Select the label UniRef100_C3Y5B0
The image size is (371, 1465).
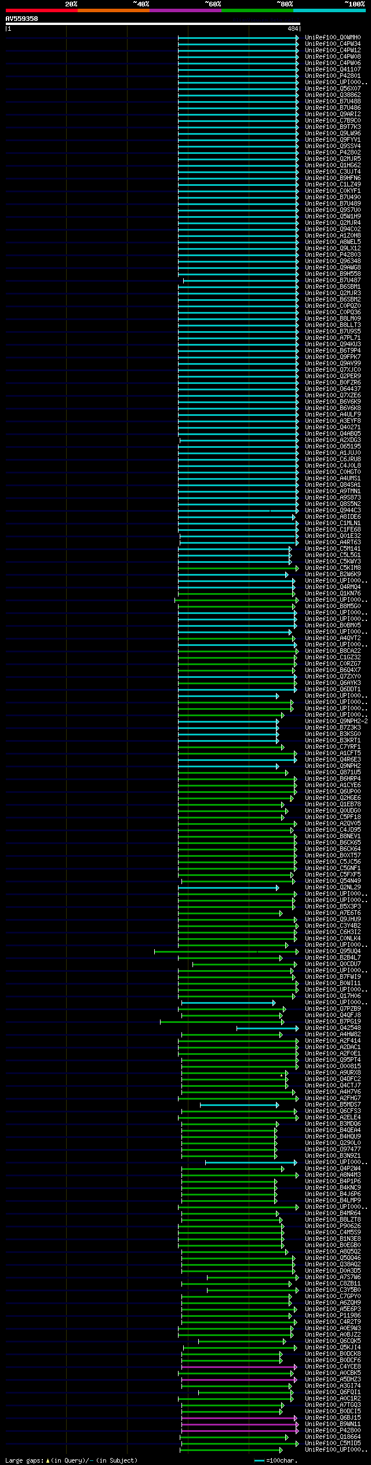[333, 1290]
